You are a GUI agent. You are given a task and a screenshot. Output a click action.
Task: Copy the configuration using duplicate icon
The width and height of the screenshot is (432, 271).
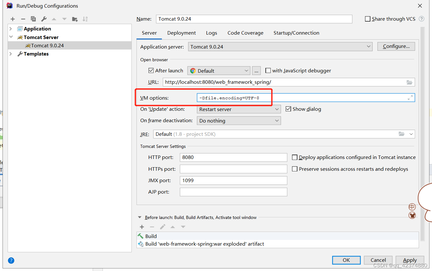tap(33, 19)
